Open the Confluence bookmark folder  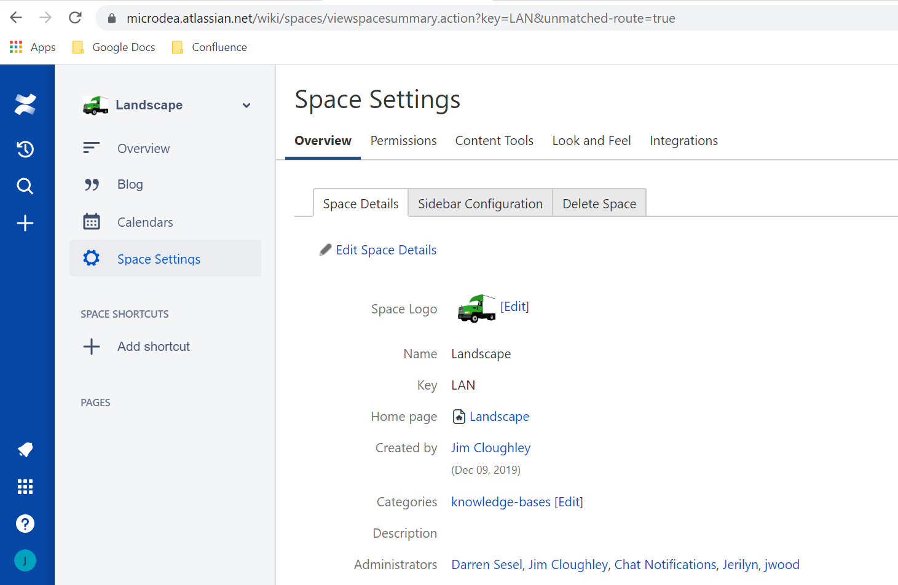tap(210, 47)
